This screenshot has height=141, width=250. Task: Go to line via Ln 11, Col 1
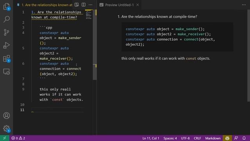(151, 138)
